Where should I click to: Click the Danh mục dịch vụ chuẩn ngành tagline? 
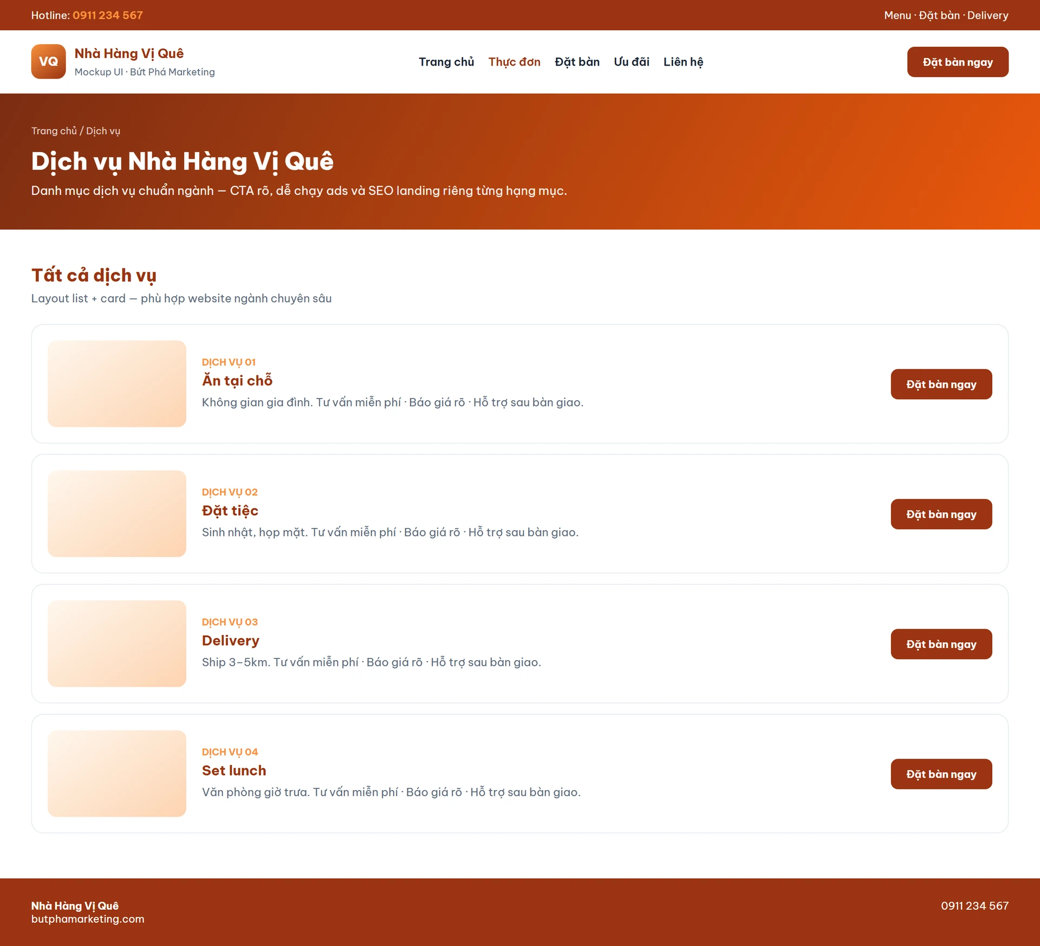coord(299,191)
